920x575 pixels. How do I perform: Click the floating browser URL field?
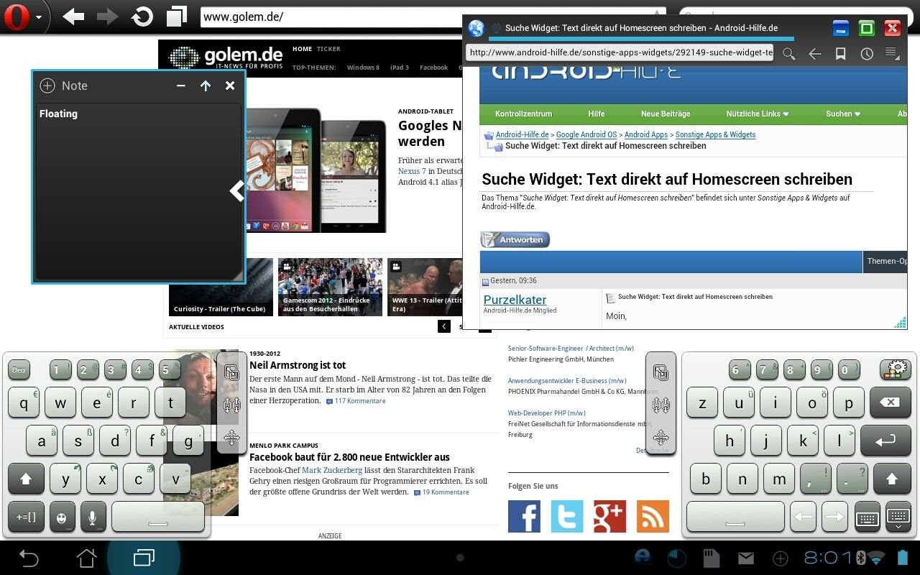(x=620, y=52)
